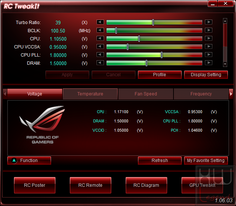The height and width of the screenshot is (206, 236).
Task: Click the CPU VCCSA slider handle
Action: pos(128,47)
